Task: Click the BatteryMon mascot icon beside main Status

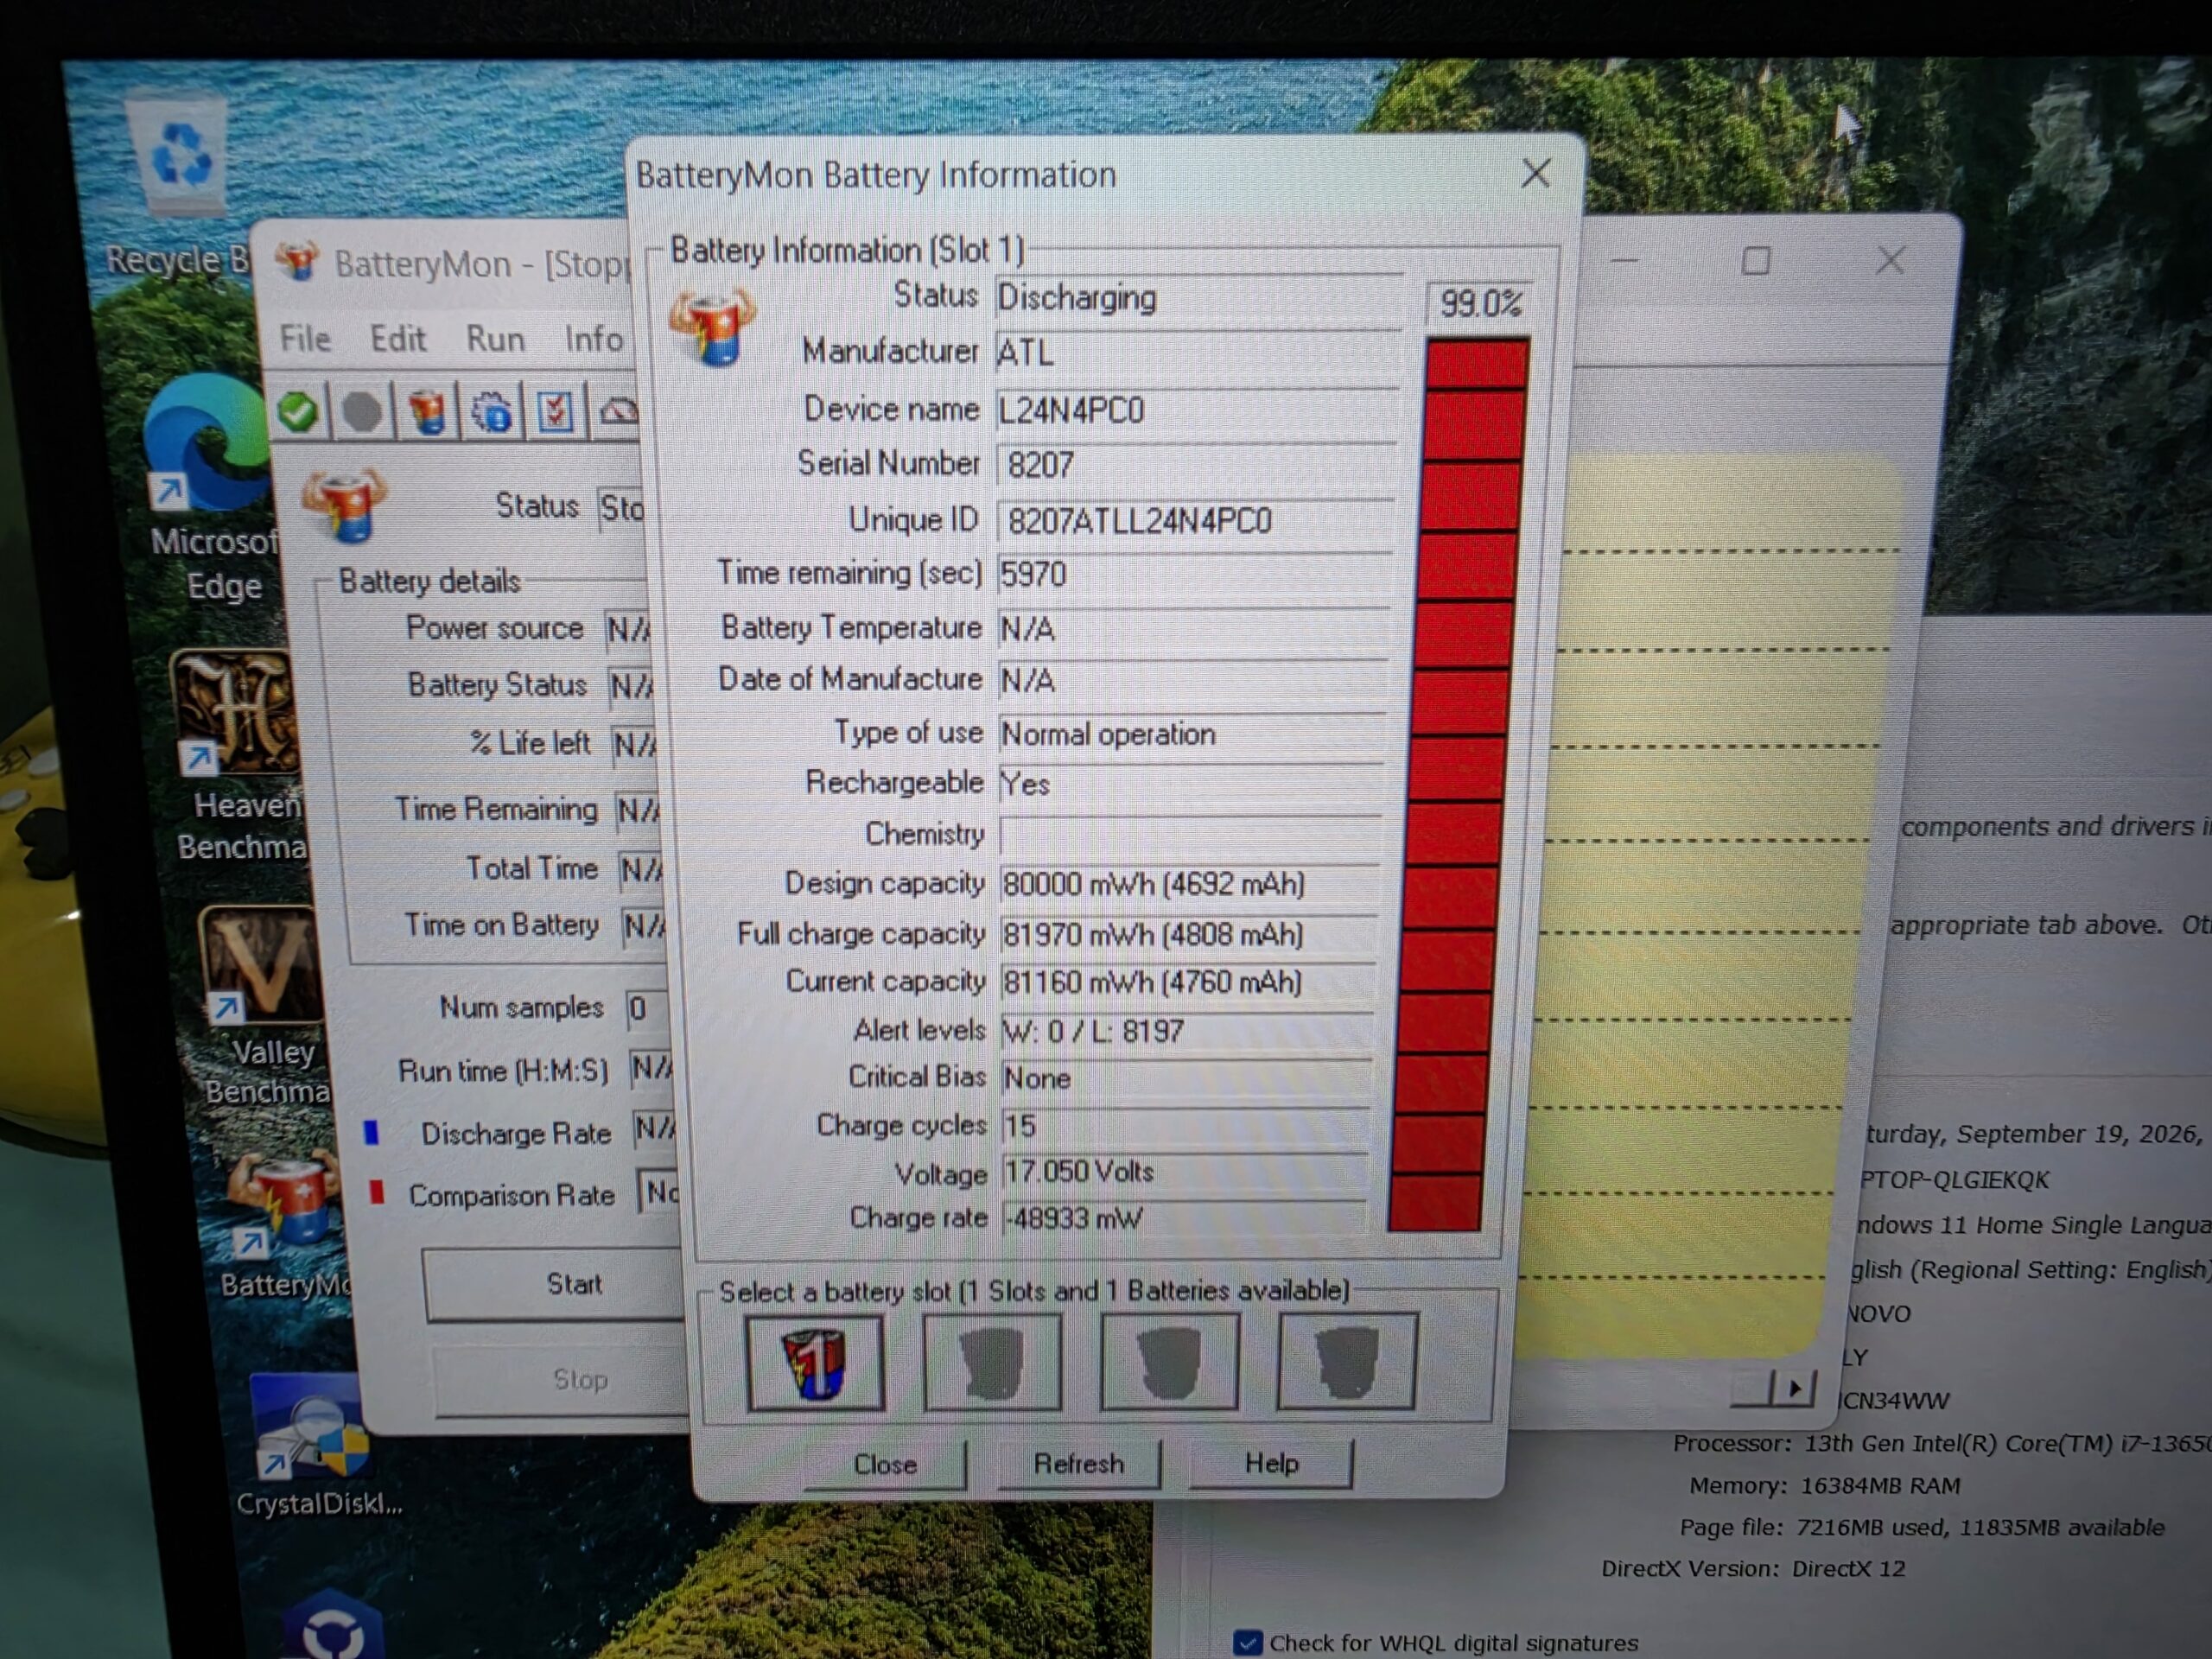Action: click(x=345, y=505)
